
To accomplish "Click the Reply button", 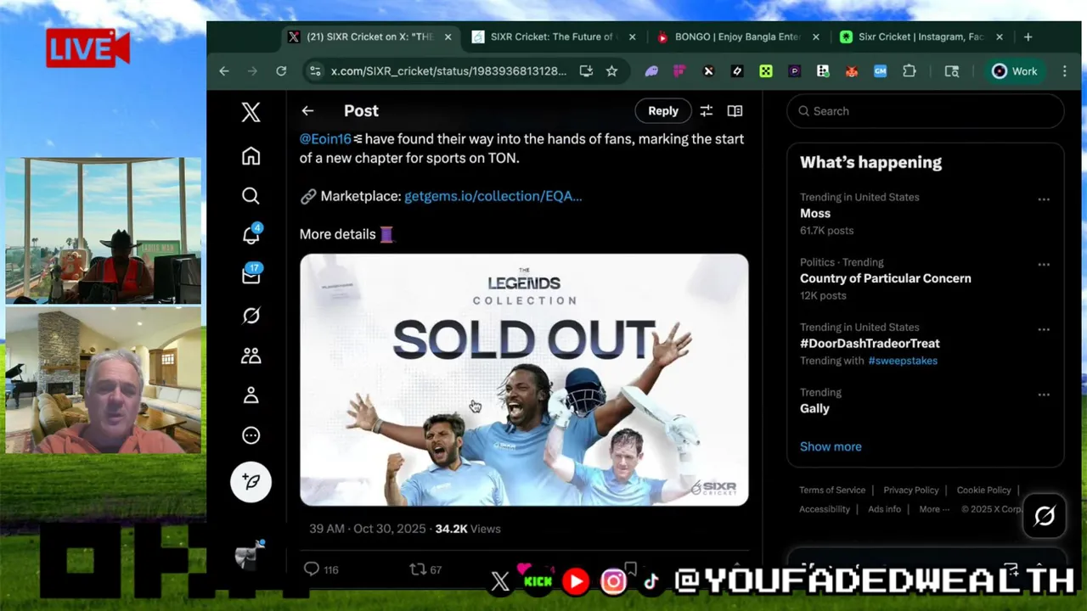I will click(662, 111).
